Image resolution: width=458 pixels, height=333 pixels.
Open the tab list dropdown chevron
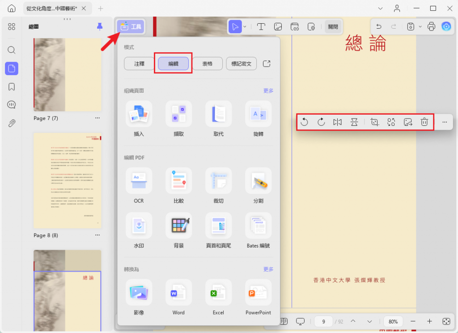380,9
